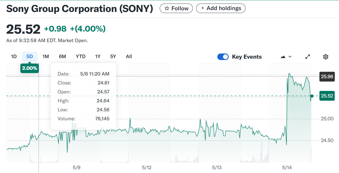339x173 pixels.
Task: Click the 25.52 current price label
Action: coord(327,96)
